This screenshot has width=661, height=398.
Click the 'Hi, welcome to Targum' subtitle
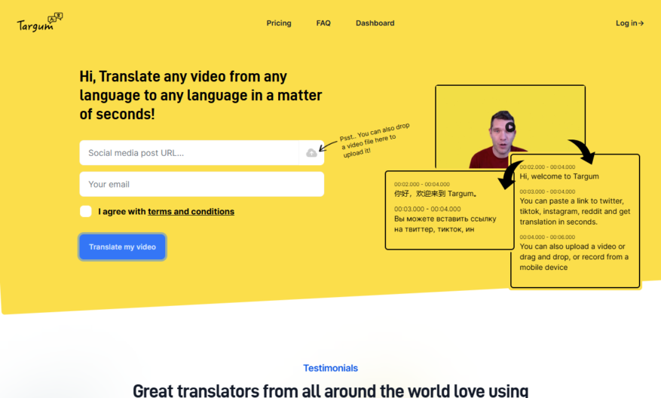click(x=559, y=176)
